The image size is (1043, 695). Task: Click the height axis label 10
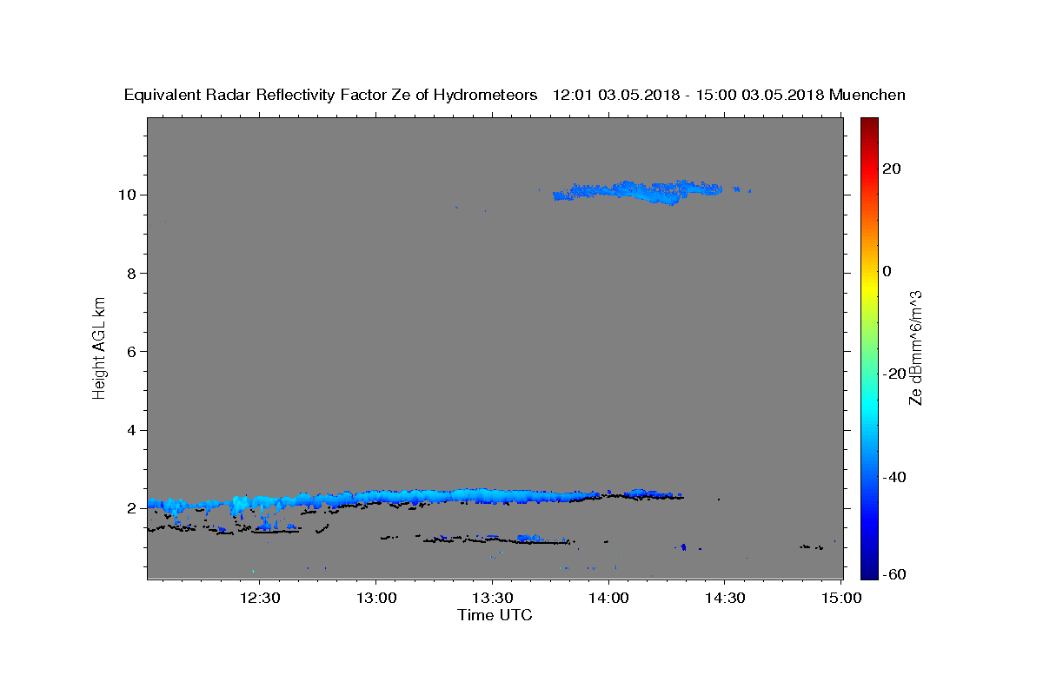130,195
